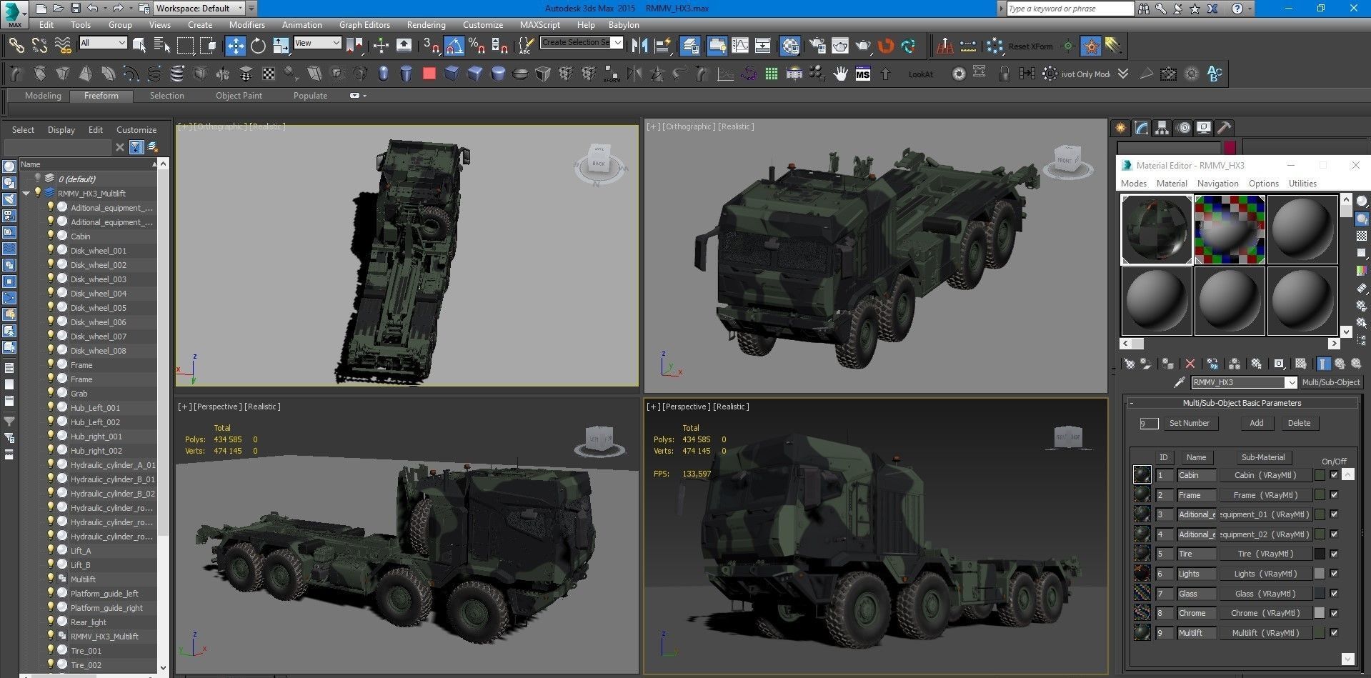Viewport: 1371px width, 678px height.
Task: Save the file using the floppy icon
Action: point(75,8)
